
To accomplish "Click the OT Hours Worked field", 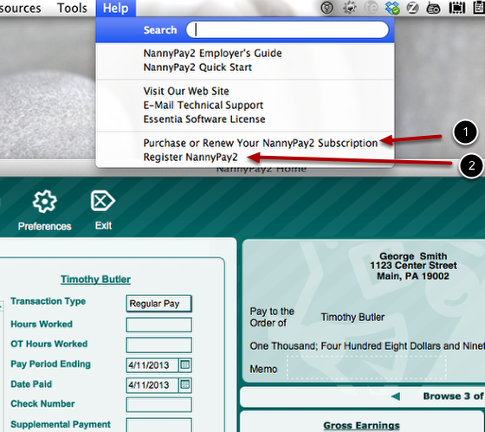I will [159, 345].
